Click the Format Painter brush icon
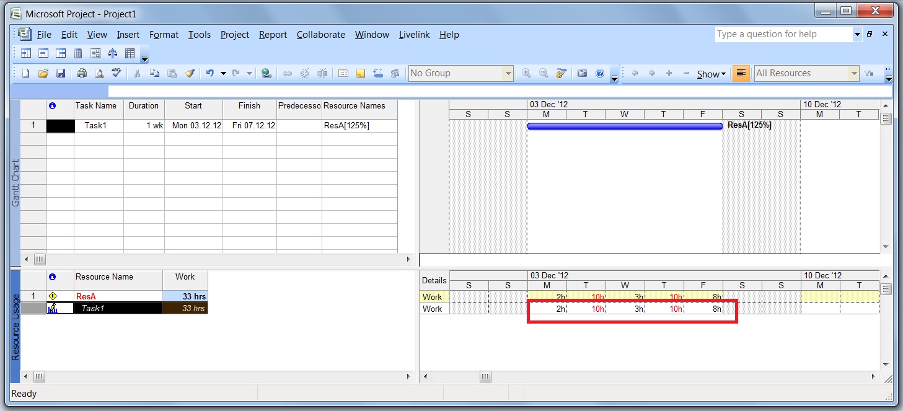Screen dimensions: 903x411 (190, 73)
